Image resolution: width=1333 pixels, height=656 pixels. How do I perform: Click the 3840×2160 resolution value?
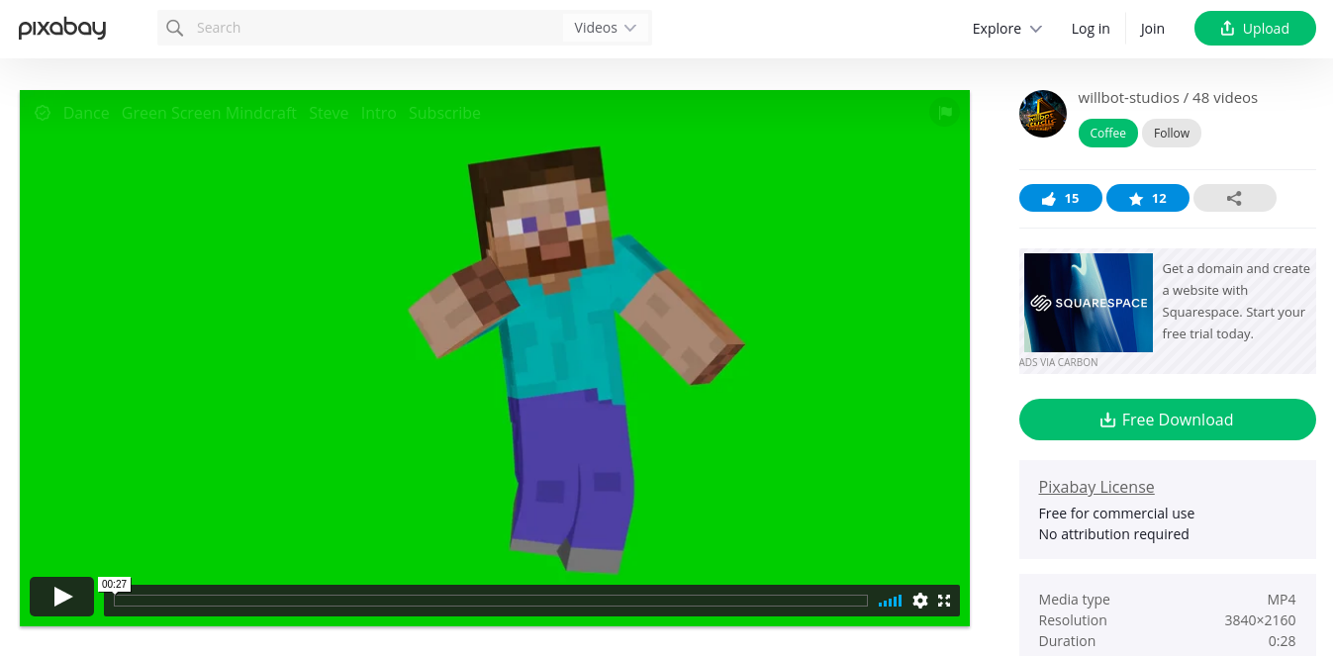(1260, 620)
